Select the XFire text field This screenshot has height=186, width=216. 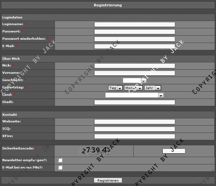(134, 136)
